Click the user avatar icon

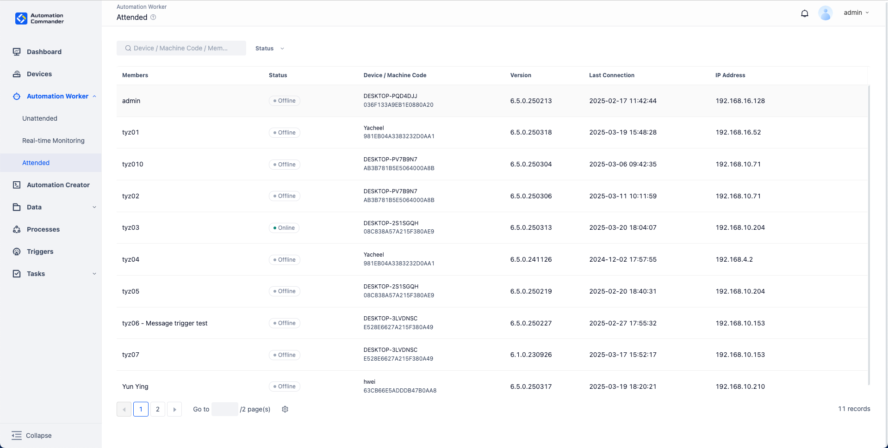826,13
